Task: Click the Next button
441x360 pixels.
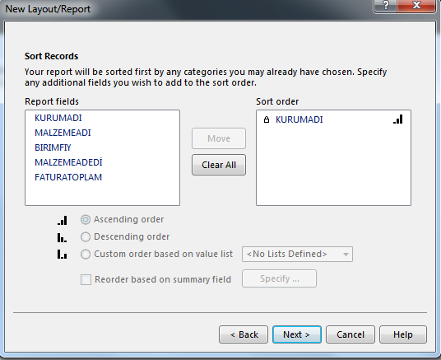Action: (297, 334)
